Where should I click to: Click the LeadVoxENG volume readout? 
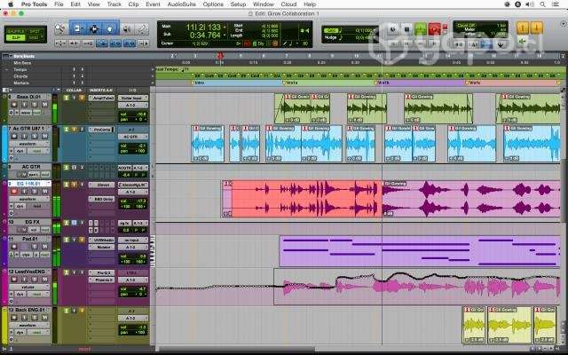pyautogui.click(x=133, y=289)
